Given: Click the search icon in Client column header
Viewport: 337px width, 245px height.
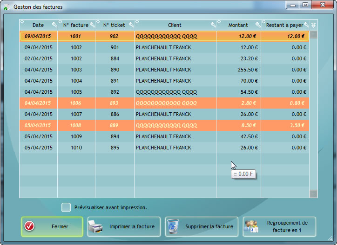Looking at the screenshot, I should (213, 25).
